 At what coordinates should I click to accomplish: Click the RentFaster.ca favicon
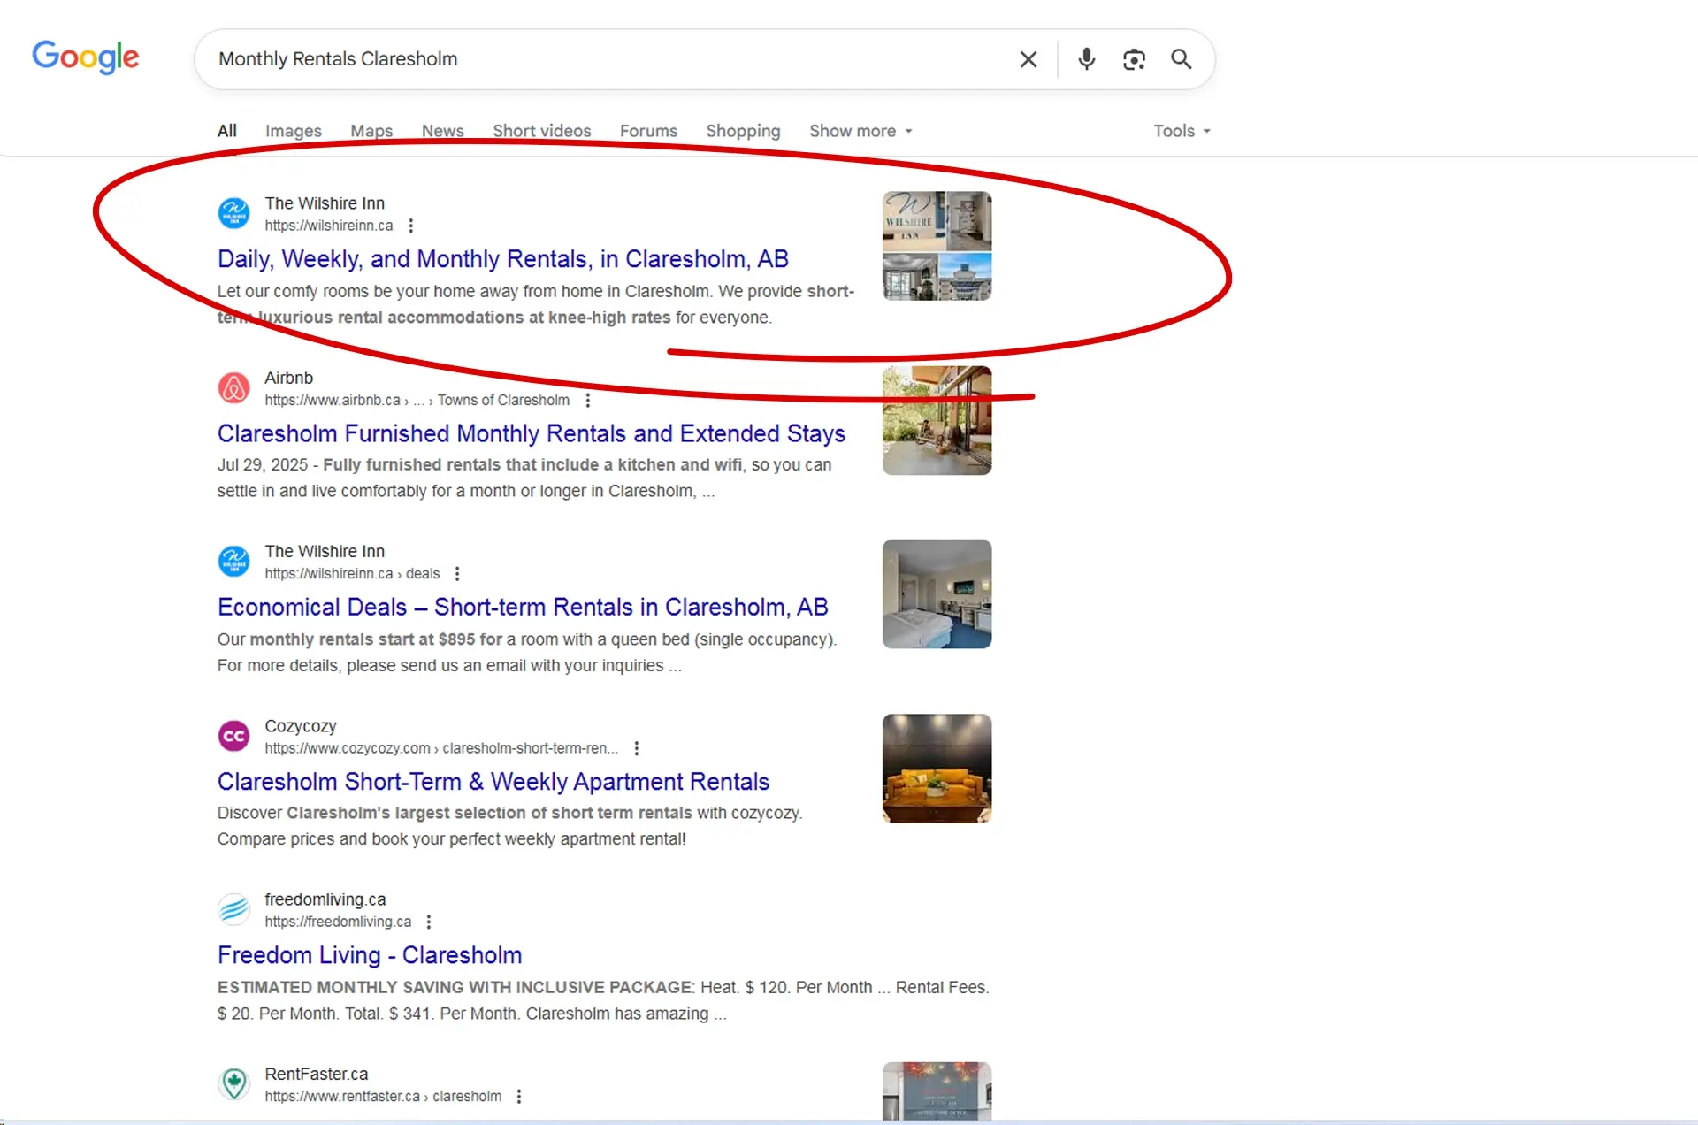click(x=233, y=1083)
